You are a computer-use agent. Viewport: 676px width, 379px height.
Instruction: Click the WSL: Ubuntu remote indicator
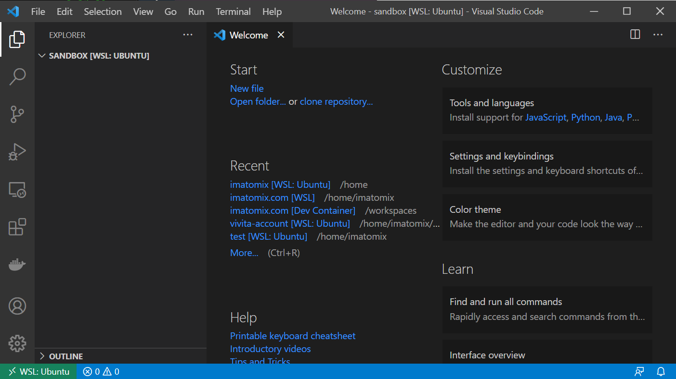[39, 371]
